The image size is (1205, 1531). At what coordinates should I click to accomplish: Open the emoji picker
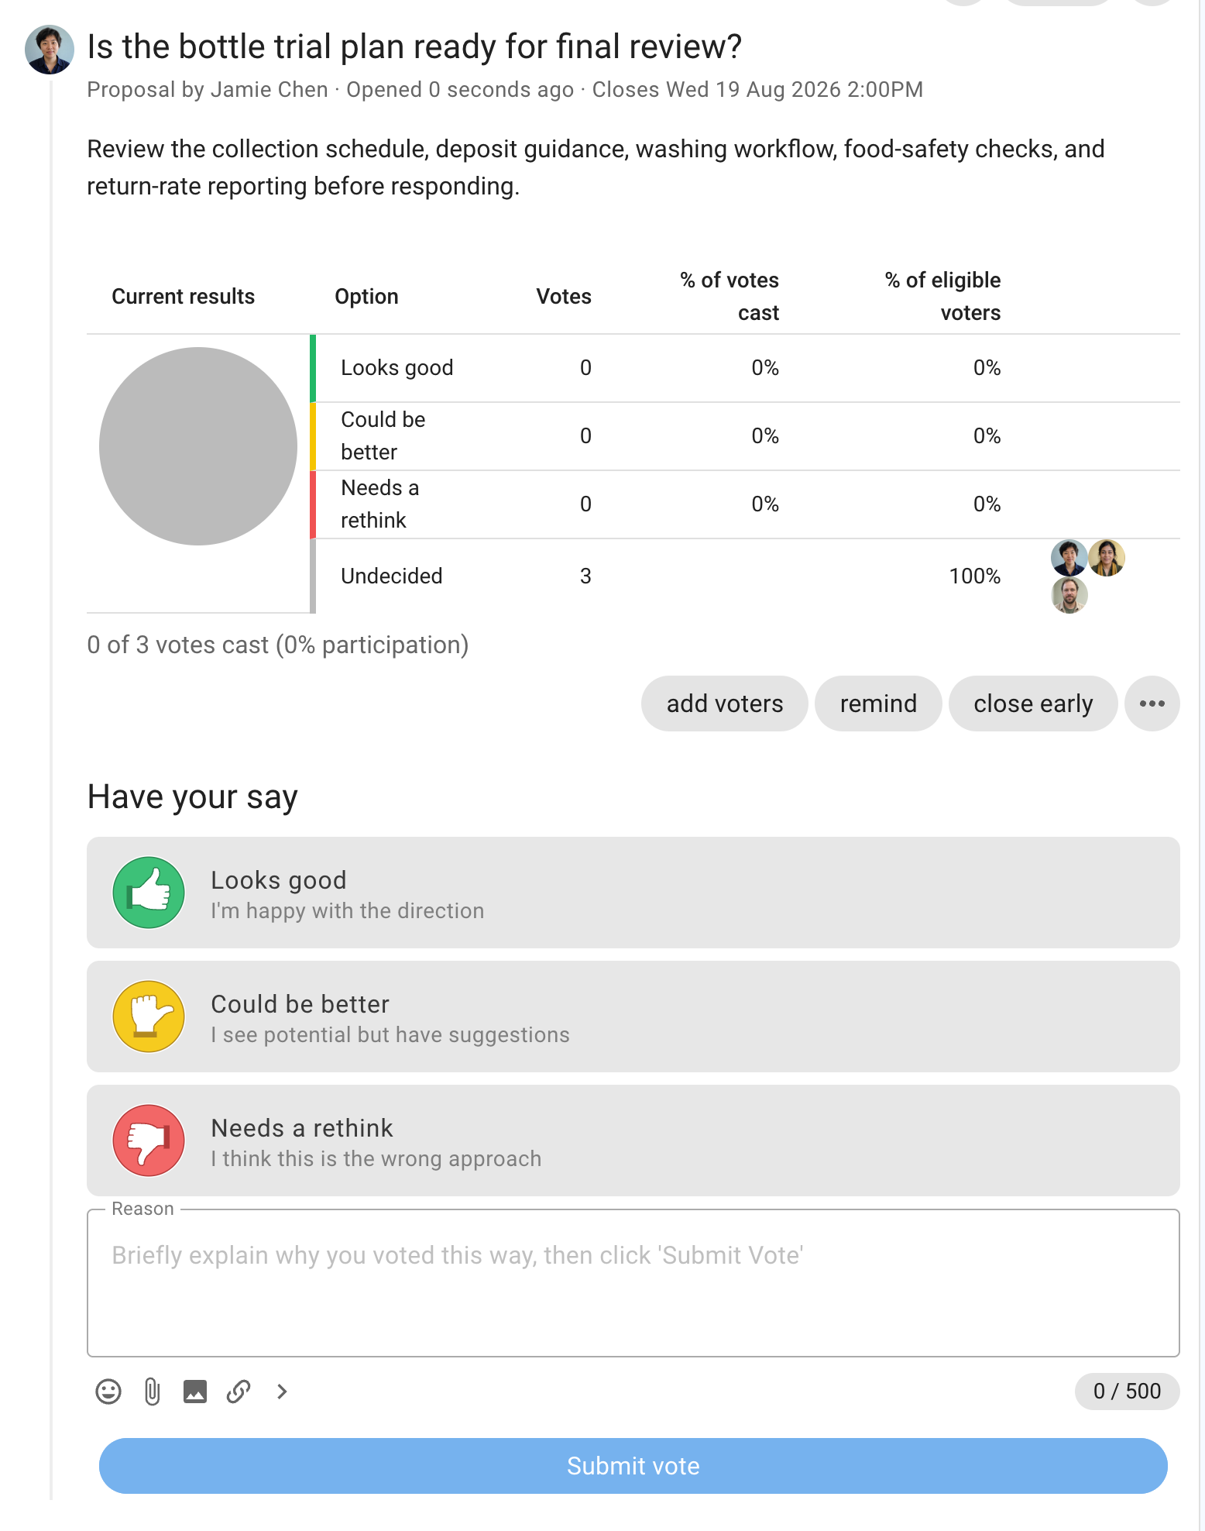(108, 1392)
